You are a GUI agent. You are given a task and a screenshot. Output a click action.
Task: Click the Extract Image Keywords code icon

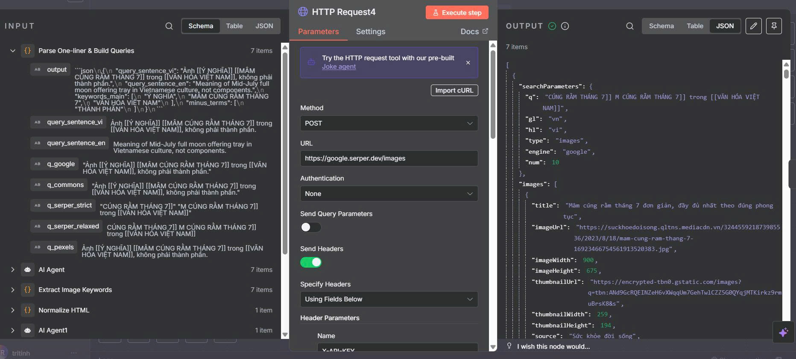[28, 289]
